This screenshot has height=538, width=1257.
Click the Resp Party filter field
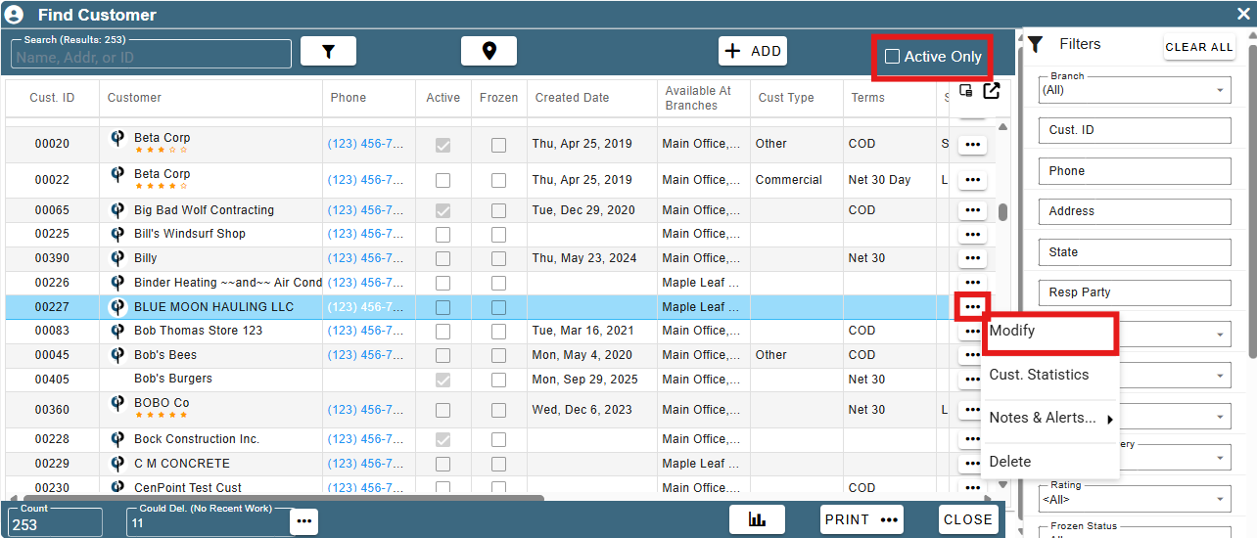[1135, 292]
